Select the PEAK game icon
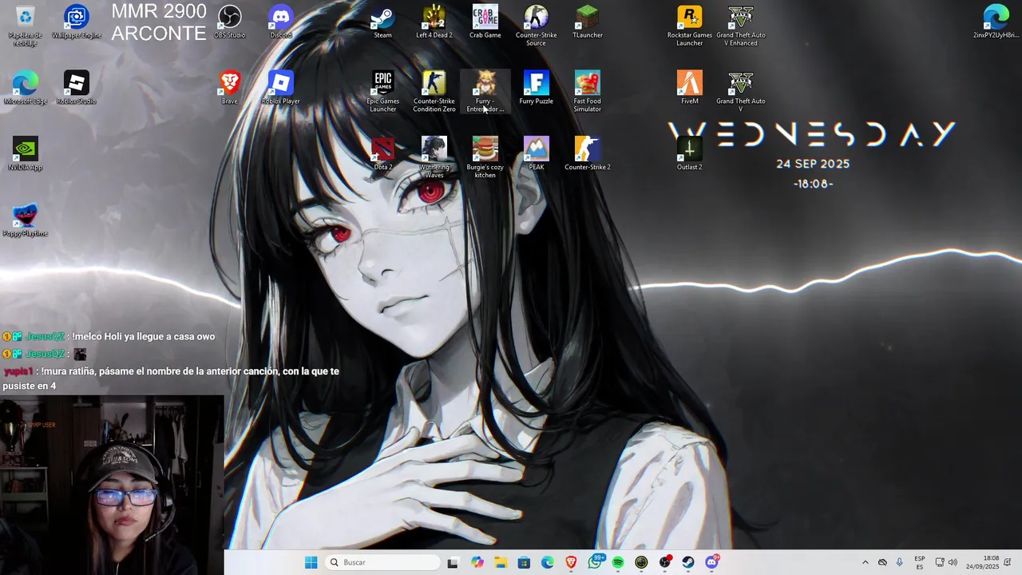Image resolution: width=1022 pixels, height=575 pixels. 537,154
